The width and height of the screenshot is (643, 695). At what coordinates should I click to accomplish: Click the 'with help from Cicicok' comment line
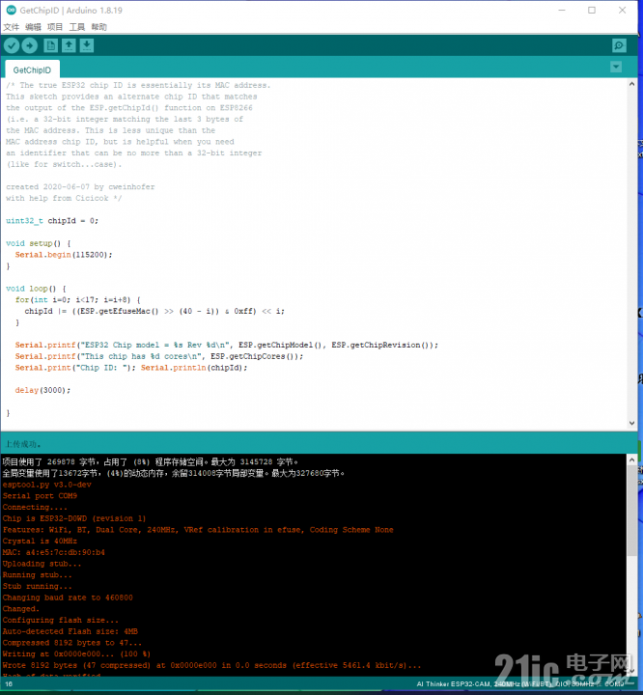tap(64, 198)
